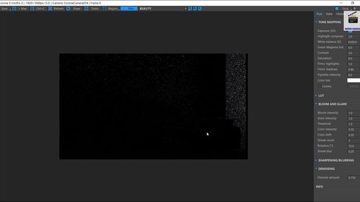Screen dimensions: 360x202
Task: Edit the Green-Magenta tint value
Action: (354, 47)
